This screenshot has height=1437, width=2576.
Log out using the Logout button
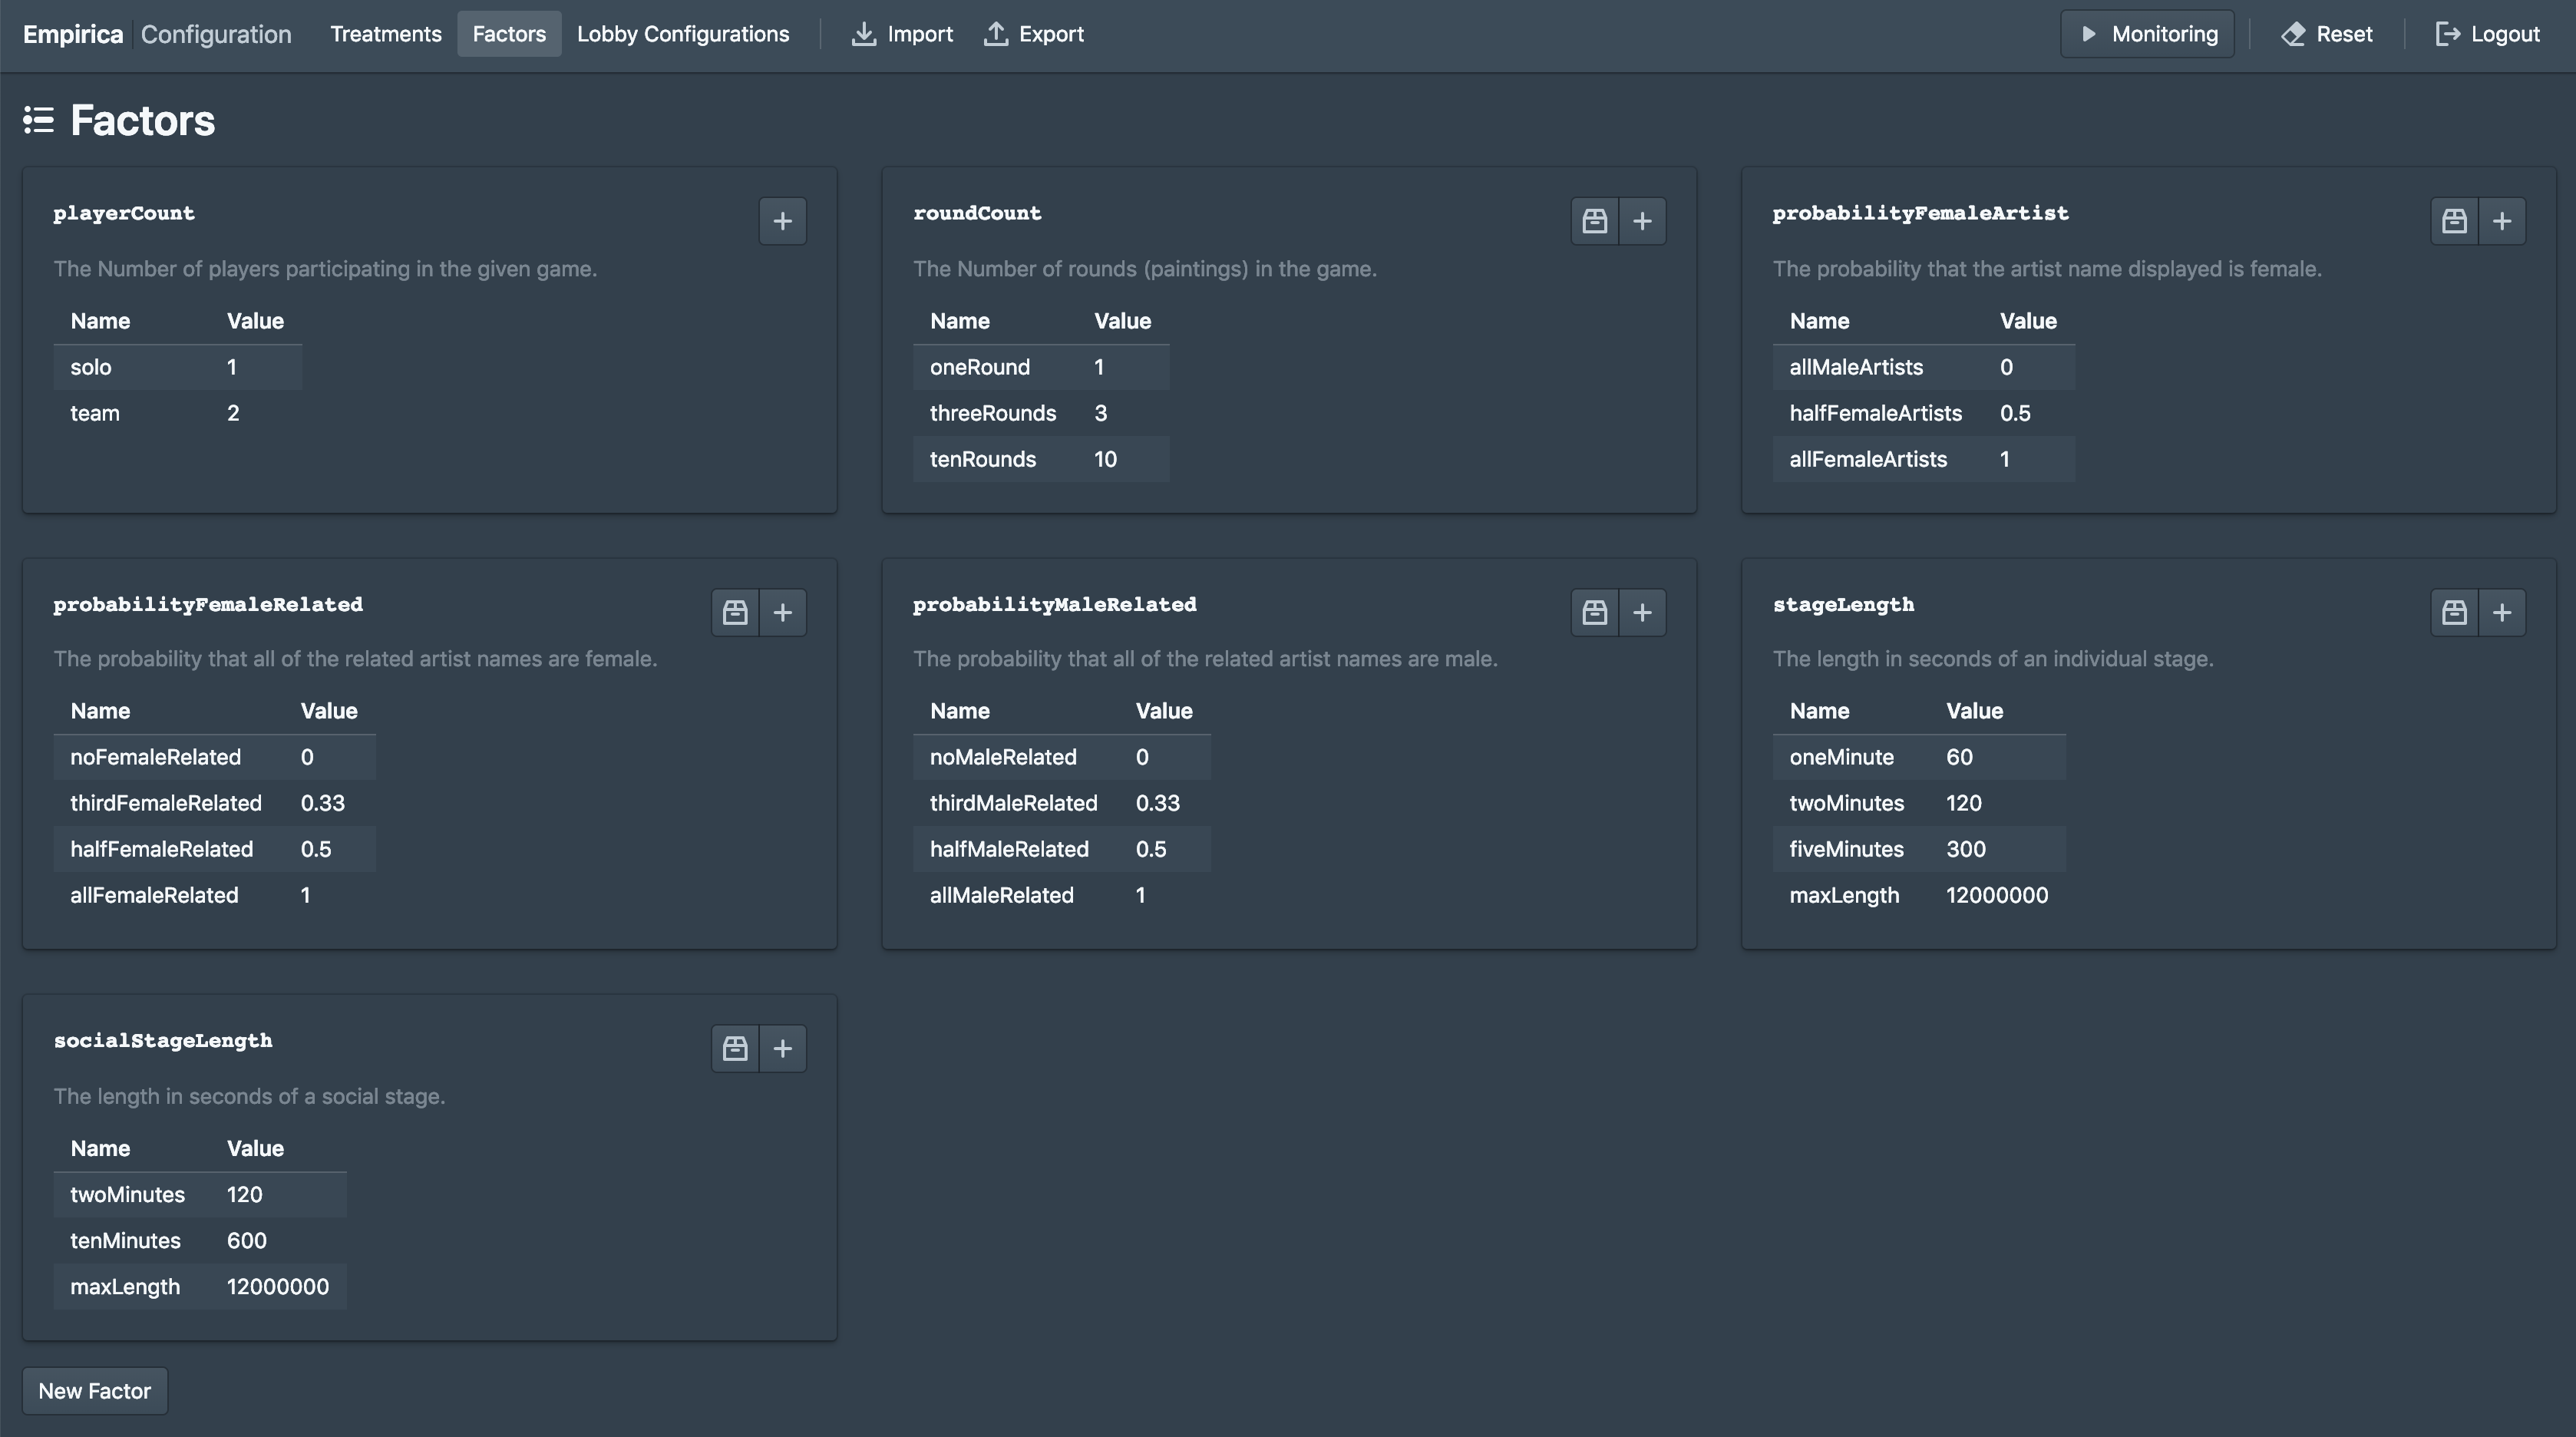tap(2487, 34)
